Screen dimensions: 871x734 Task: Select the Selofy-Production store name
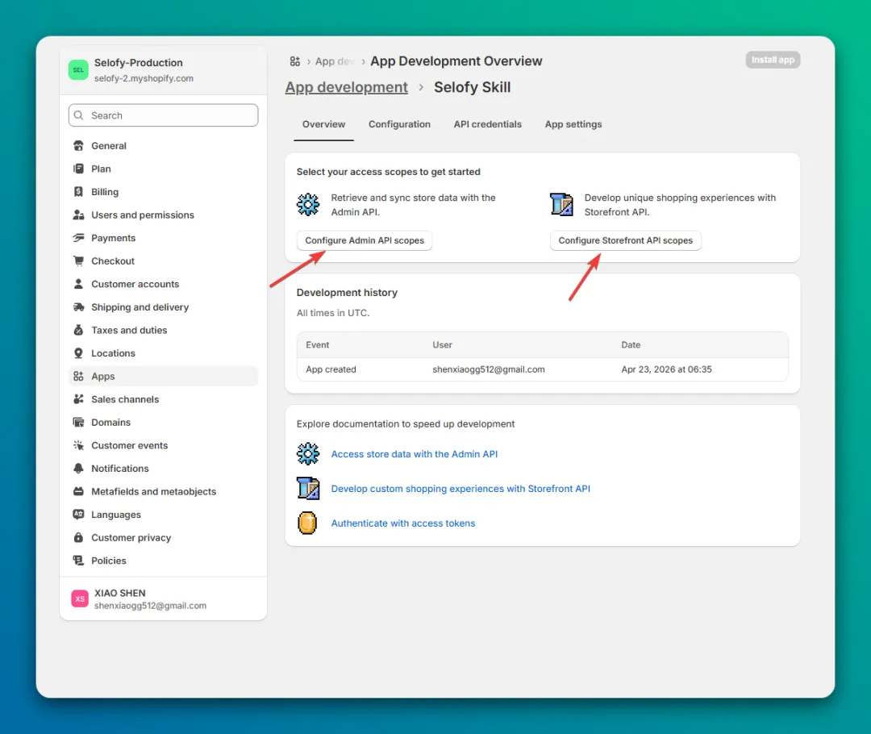139,63
